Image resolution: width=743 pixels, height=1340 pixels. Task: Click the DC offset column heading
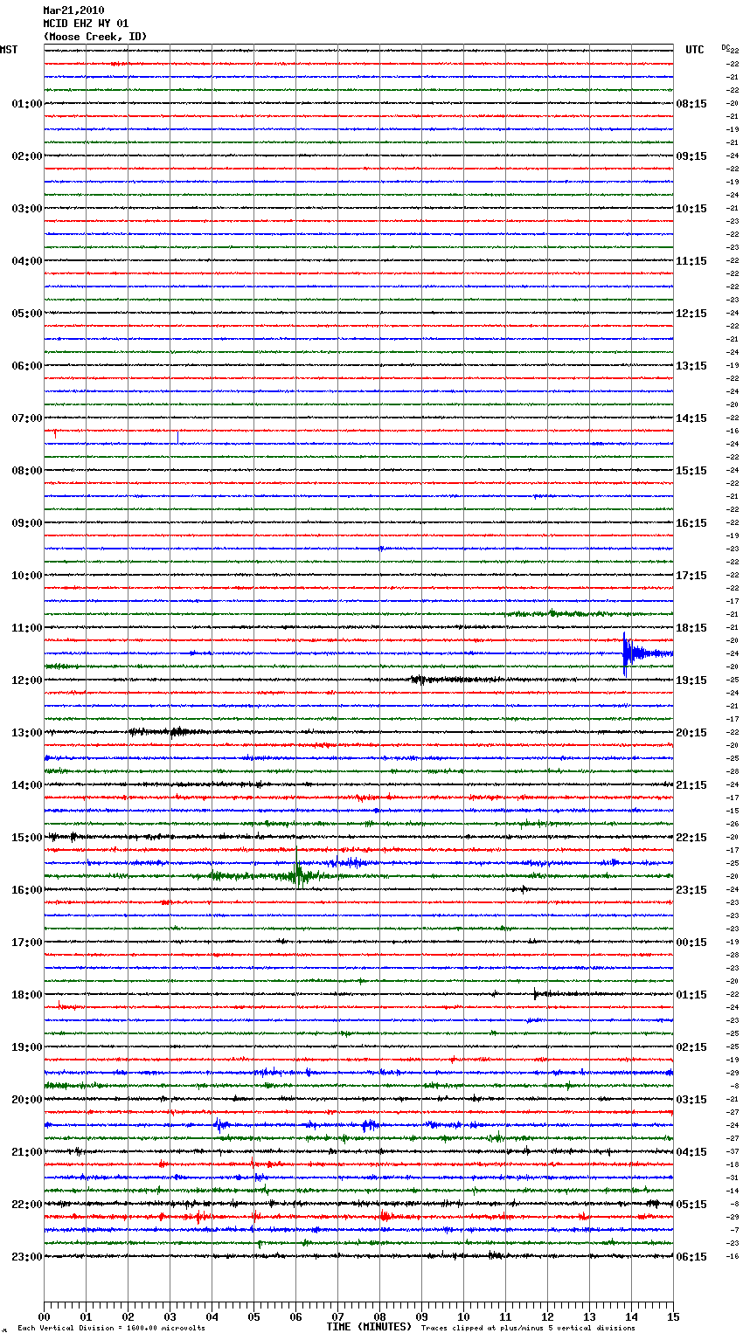(726, 48)
